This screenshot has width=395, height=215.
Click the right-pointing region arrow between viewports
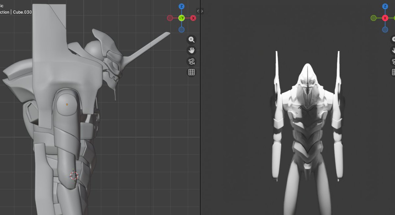[202, 11]
